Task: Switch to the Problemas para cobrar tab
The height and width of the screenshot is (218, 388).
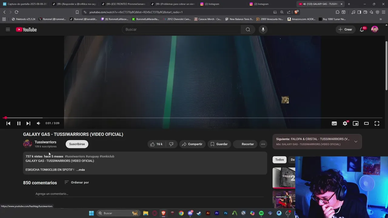Action: coord(173,4)
